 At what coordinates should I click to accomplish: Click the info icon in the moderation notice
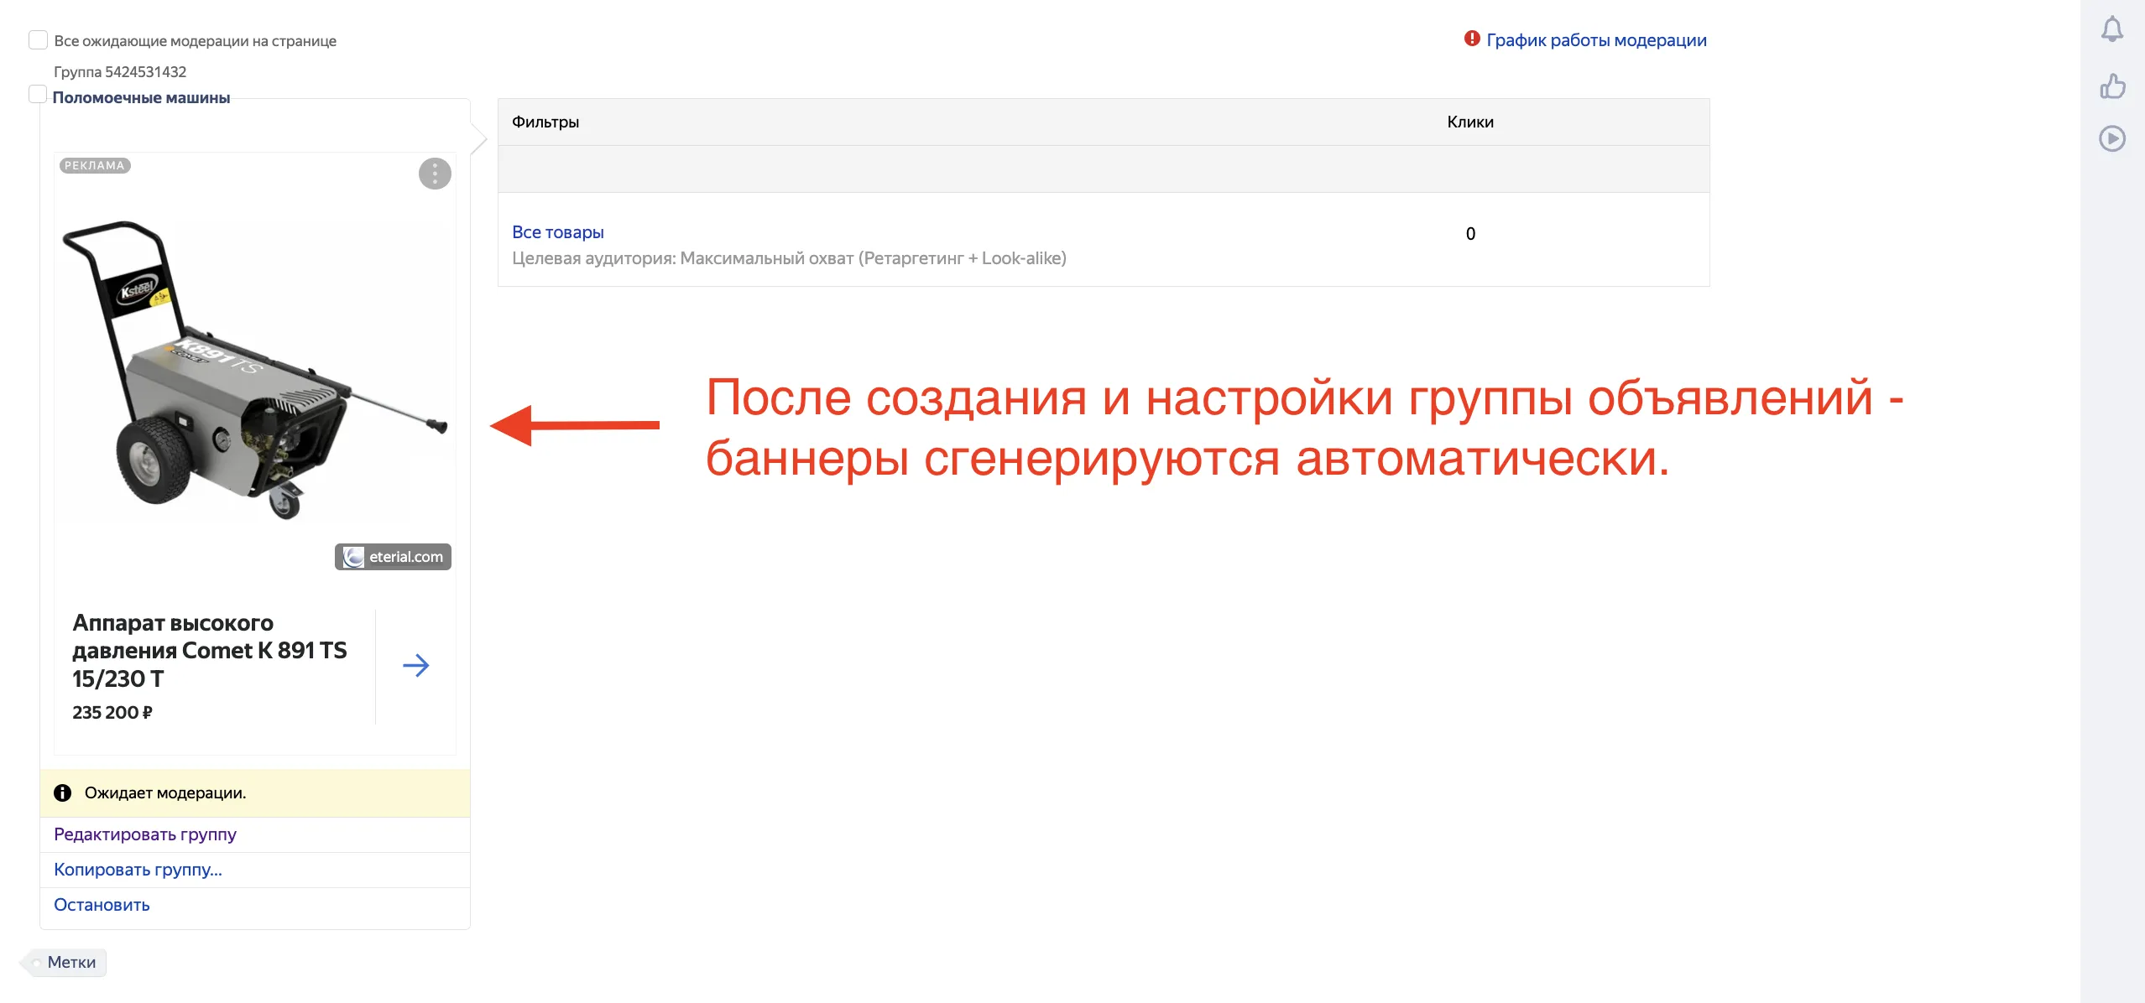(64, 792)
